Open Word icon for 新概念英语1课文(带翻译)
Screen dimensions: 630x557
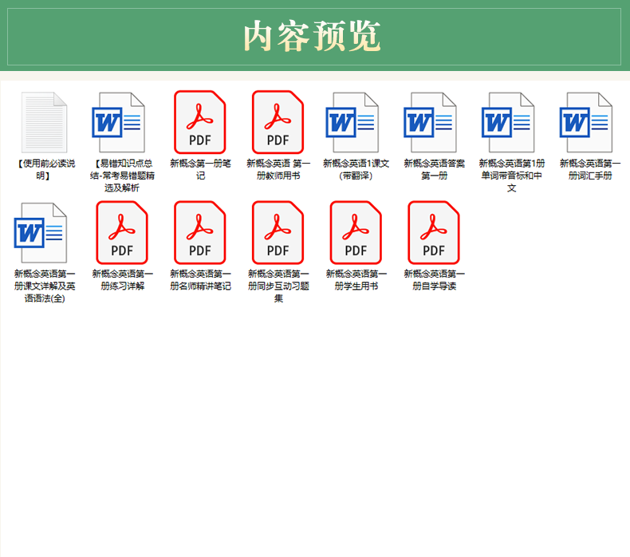pyautogui.click(x=352, y=122)
